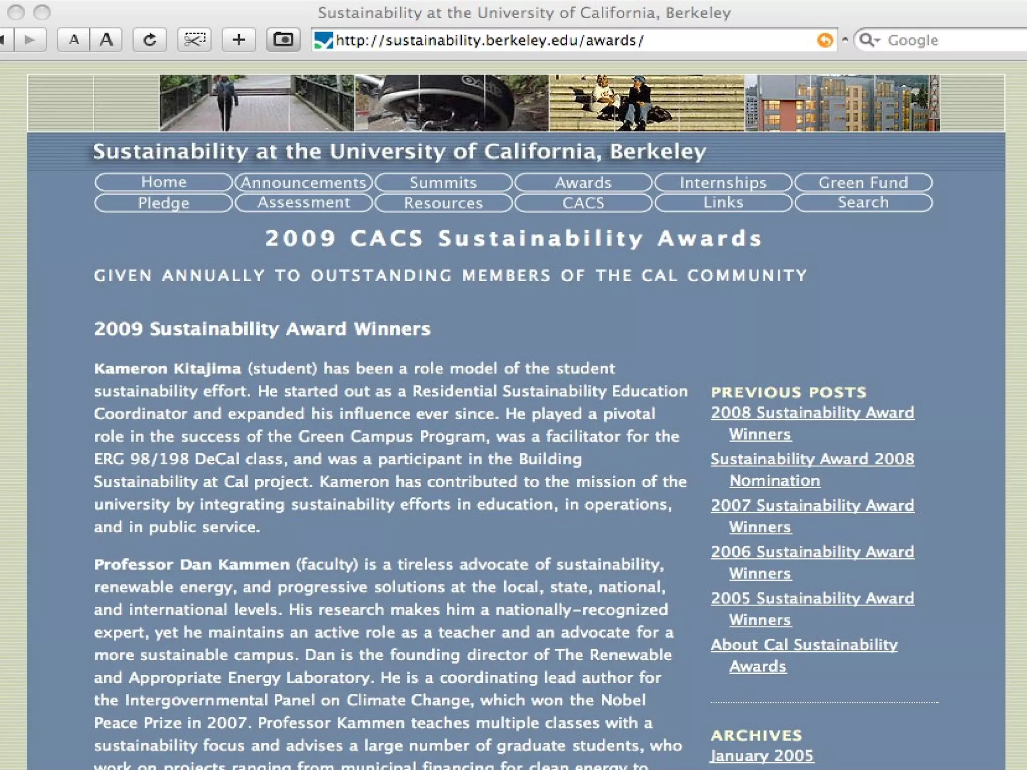Image resolution: width=1027 pixels, height=770 pixels.
Task: Open the January 2005 archive link
Action: (x=761, y=755)
